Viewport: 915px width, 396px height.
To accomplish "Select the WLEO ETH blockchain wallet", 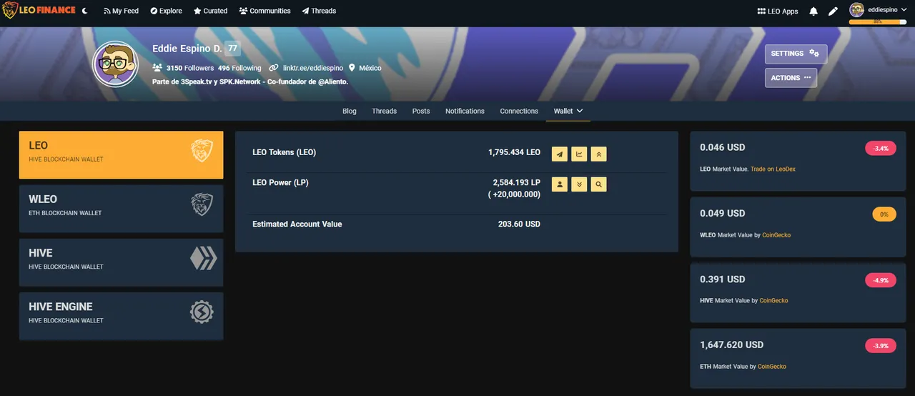I will point(121,209).
